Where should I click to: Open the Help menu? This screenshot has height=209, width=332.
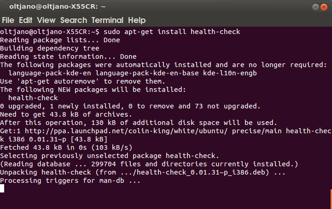[137, 20]
